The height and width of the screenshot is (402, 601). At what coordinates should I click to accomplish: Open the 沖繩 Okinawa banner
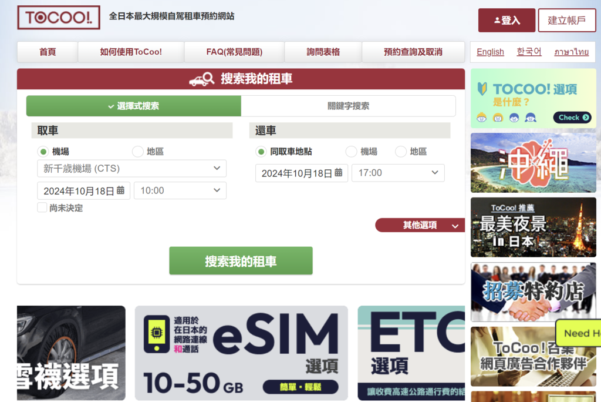tap(533, 163)
